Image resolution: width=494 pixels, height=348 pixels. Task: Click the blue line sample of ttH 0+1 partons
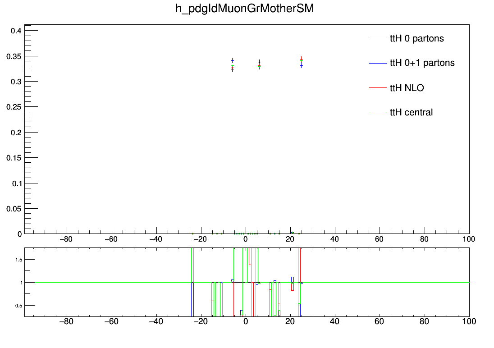pos(378,64)
